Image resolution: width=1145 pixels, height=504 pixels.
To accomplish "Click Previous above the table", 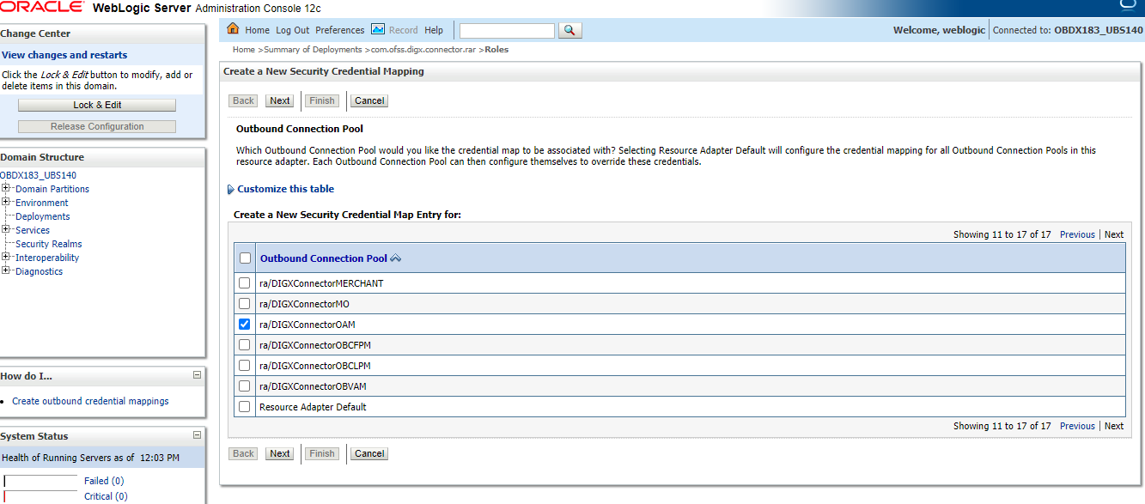I will click(1077, 234).
